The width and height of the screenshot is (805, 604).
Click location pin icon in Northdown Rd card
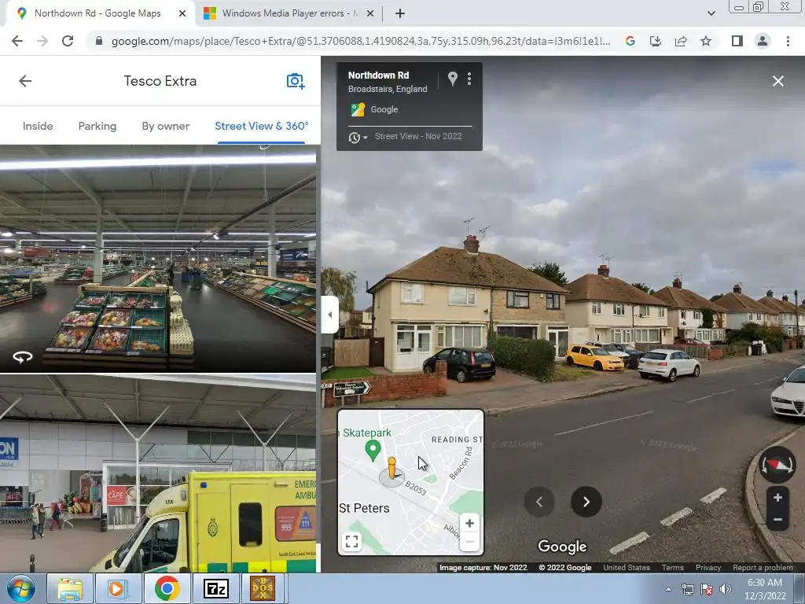pos(452,79)
